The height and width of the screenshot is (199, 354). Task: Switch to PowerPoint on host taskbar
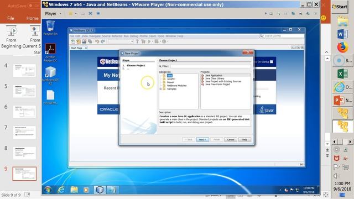coord(343,100)
